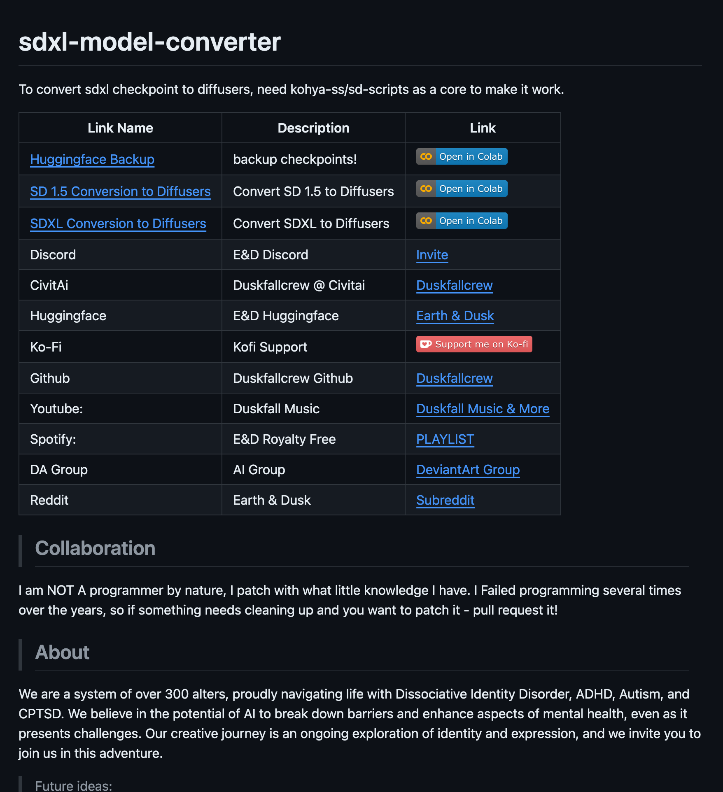723x792 pixels.
Task: Open Duskfallcrew link in CivitAi row
Action: pyautogui.click(x=454, y=285)
